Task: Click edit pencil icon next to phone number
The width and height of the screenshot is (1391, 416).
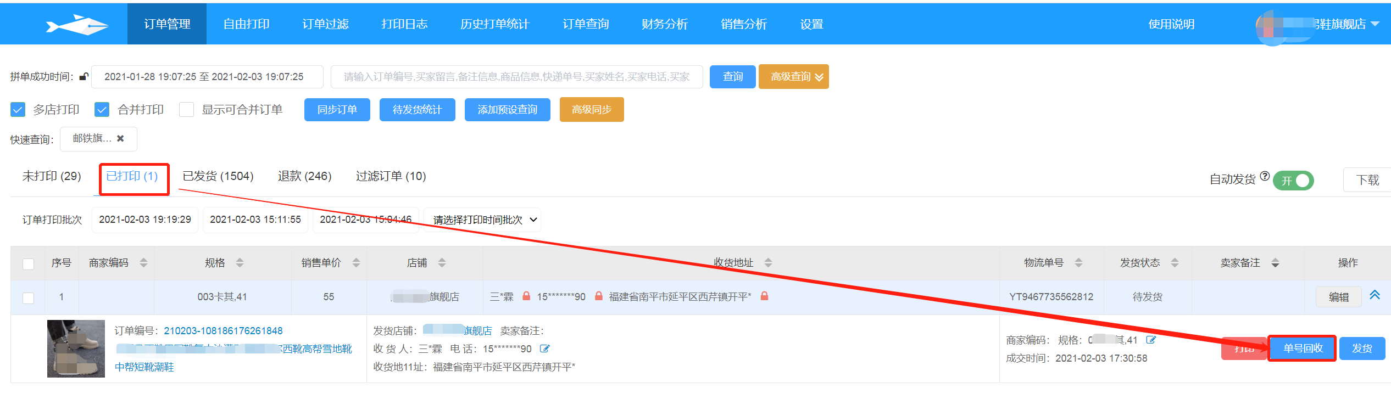Action: click(x=544, y=348)
